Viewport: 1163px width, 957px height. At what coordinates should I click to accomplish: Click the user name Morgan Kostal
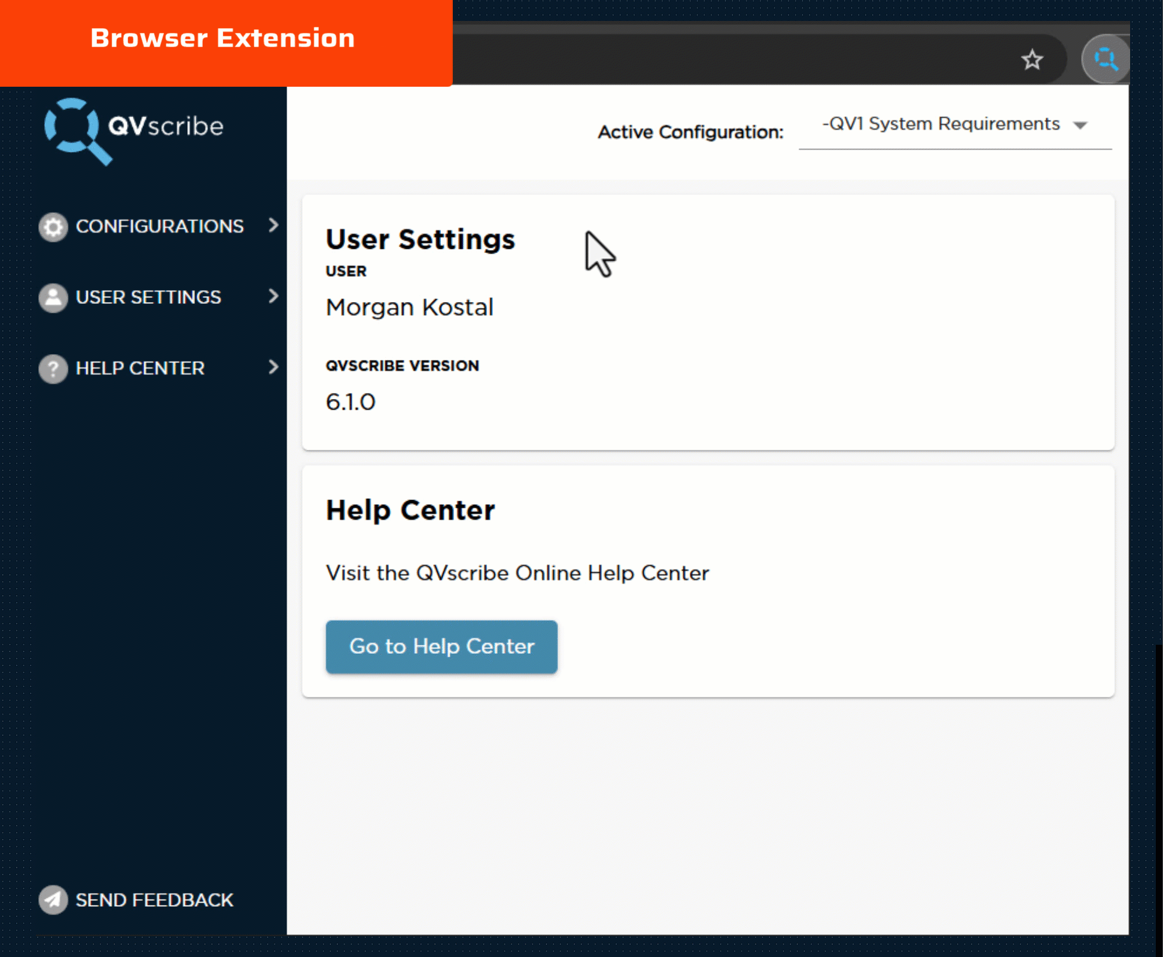410,307
